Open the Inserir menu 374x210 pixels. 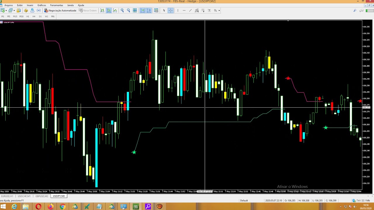tap(30, 5)
